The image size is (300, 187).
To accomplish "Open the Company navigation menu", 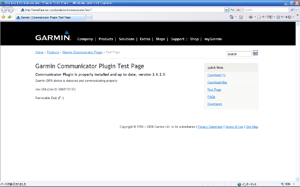I will click(85, 39).
